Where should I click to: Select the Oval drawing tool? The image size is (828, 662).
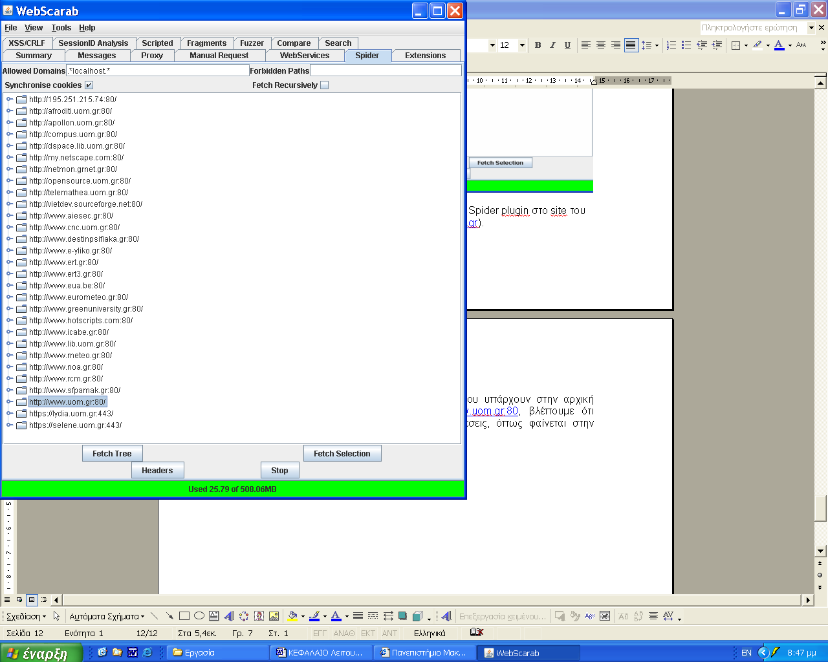coord(199,616)
